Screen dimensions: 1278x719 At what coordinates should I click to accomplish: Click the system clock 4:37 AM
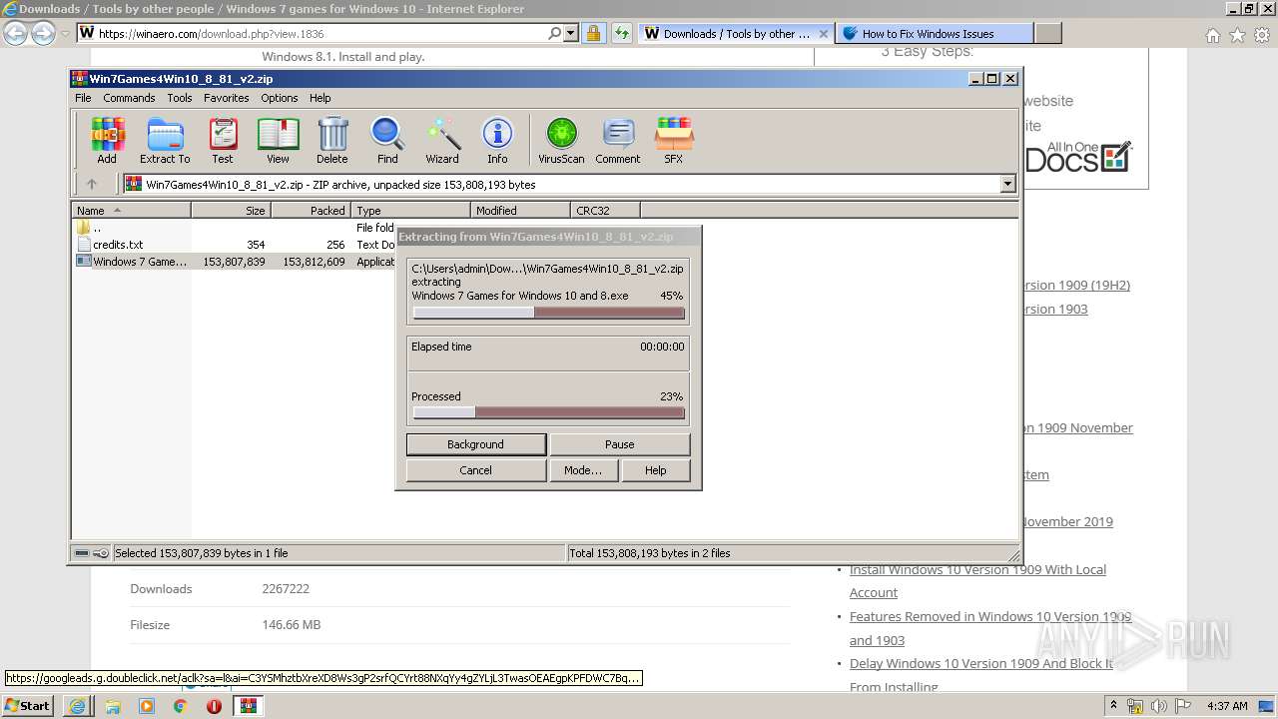pyautogui.click(x=1227, y=706)
